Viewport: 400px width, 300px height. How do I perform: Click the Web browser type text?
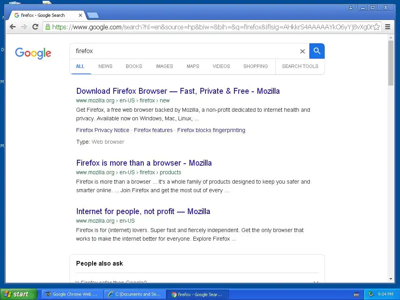point(108,142)
